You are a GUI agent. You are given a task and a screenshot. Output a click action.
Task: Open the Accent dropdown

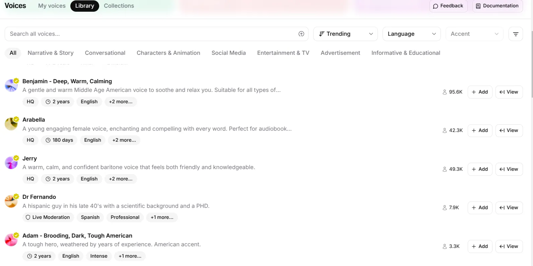474,34
